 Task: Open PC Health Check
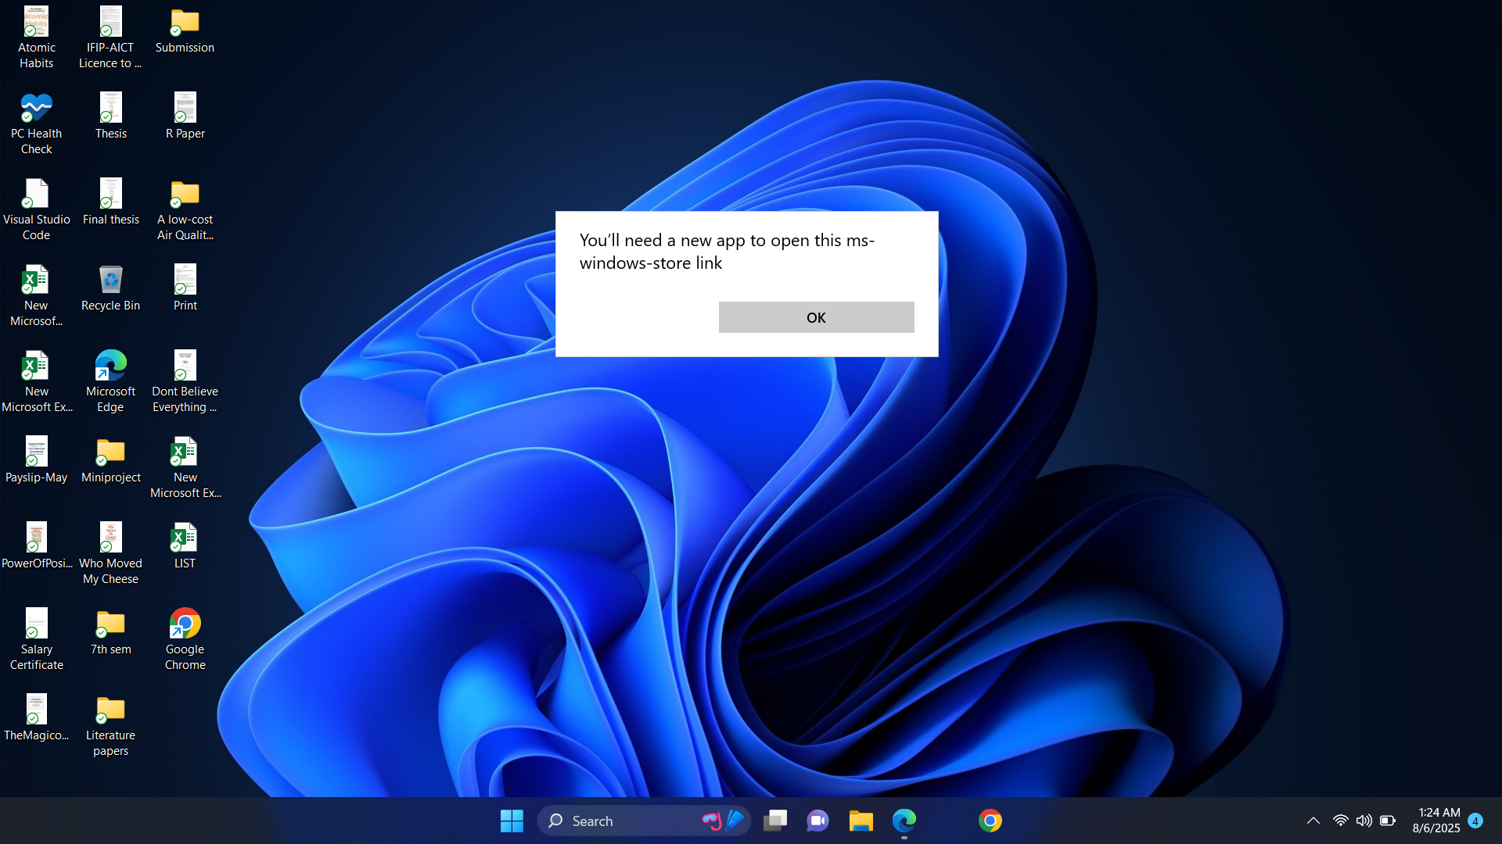point(36,106)
